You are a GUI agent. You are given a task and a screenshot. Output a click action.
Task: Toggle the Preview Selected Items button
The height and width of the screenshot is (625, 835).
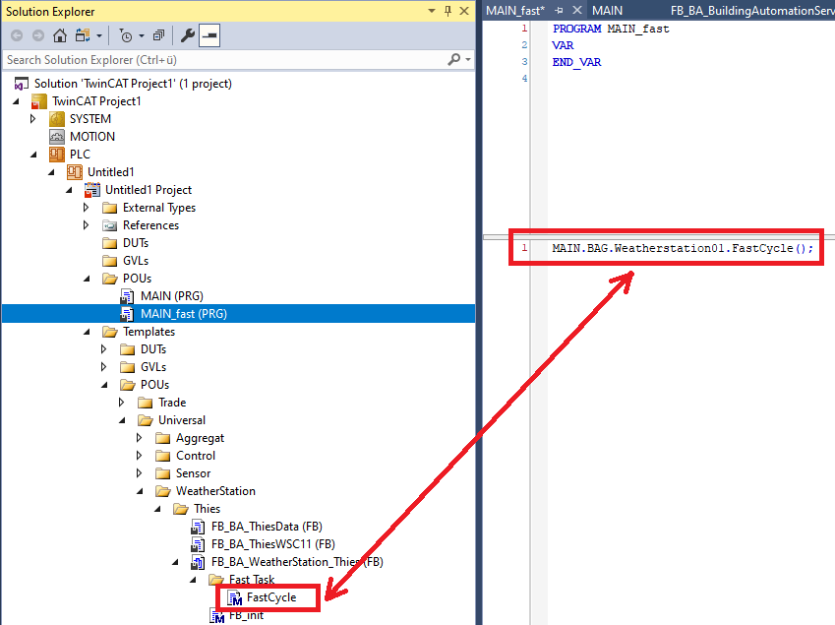coord(209,35)
